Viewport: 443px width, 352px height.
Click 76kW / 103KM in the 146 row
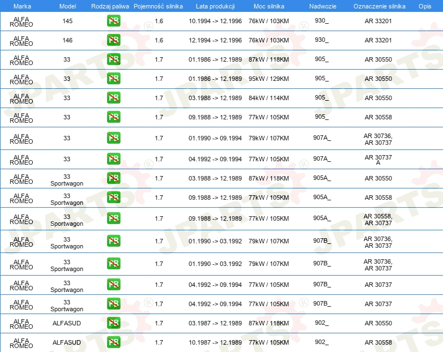269,40
